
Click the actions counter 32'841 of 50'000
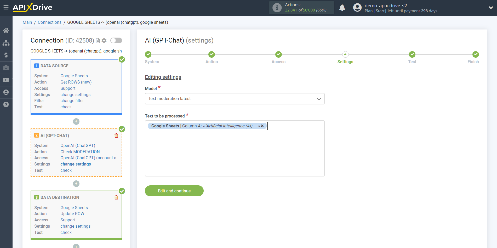tap(306, 10)
